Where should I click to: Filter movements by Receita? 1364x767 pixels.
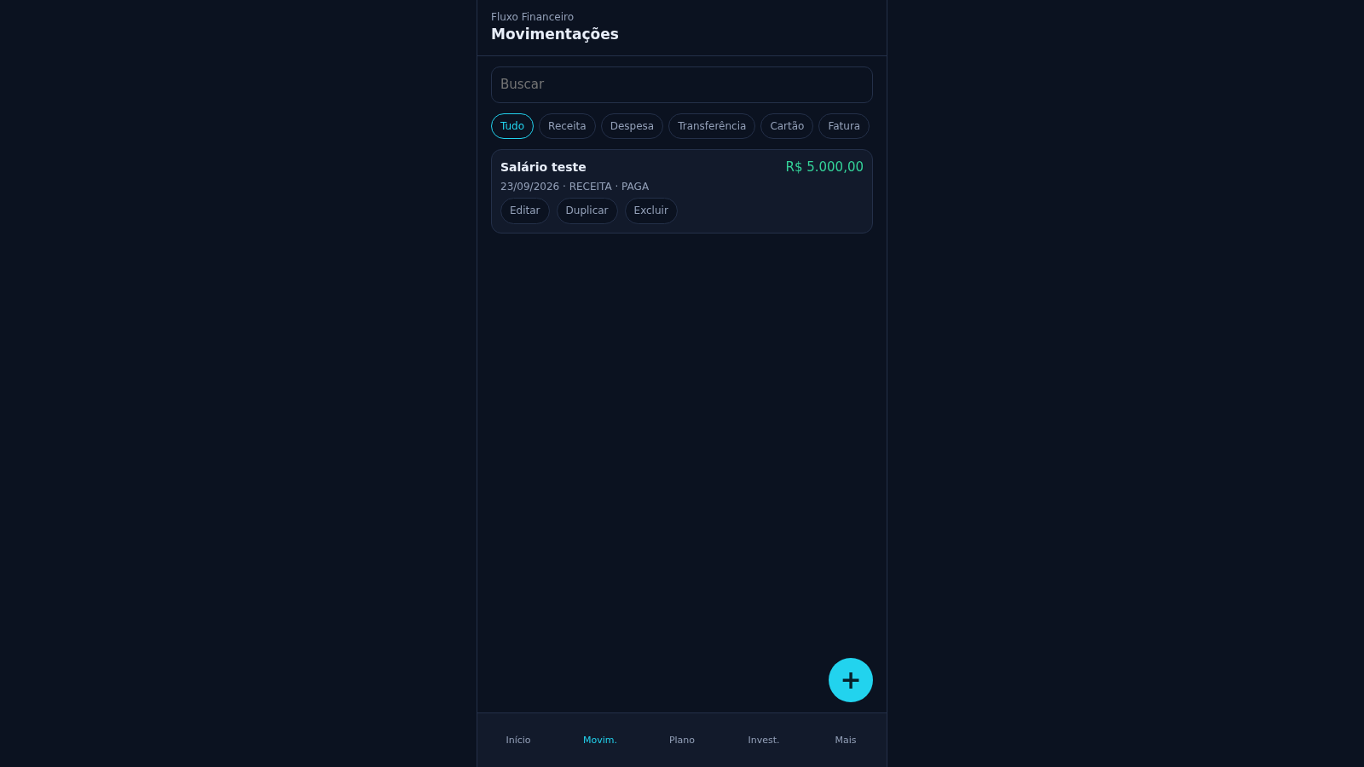(x=567, y=126)
